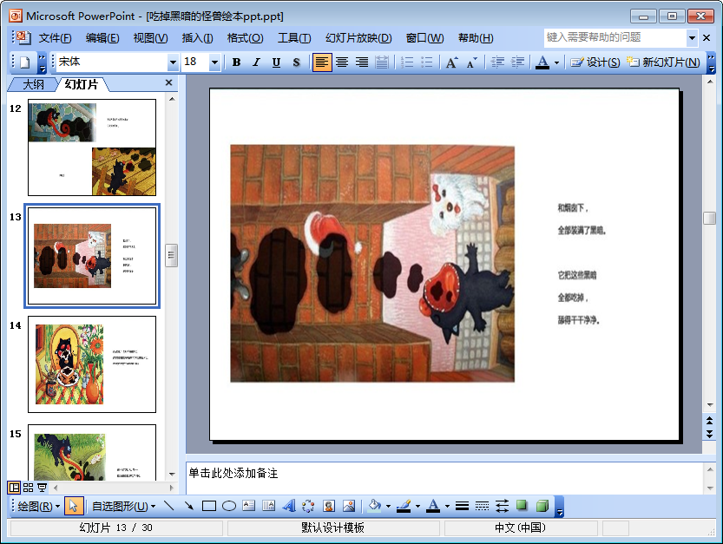The image size is (723, 544).
Task: Close the slide thumbnail pane
Action: point(168,82)
